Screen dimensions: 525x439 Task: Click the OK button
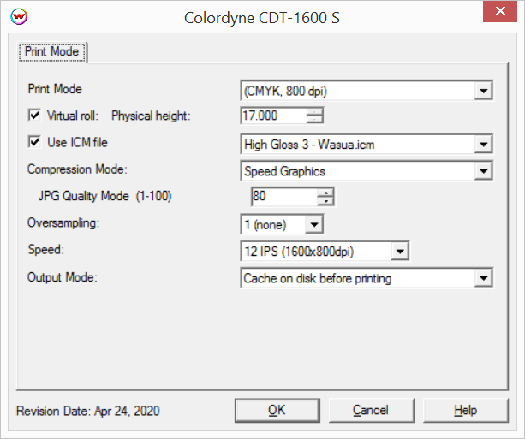click(277, 410)
